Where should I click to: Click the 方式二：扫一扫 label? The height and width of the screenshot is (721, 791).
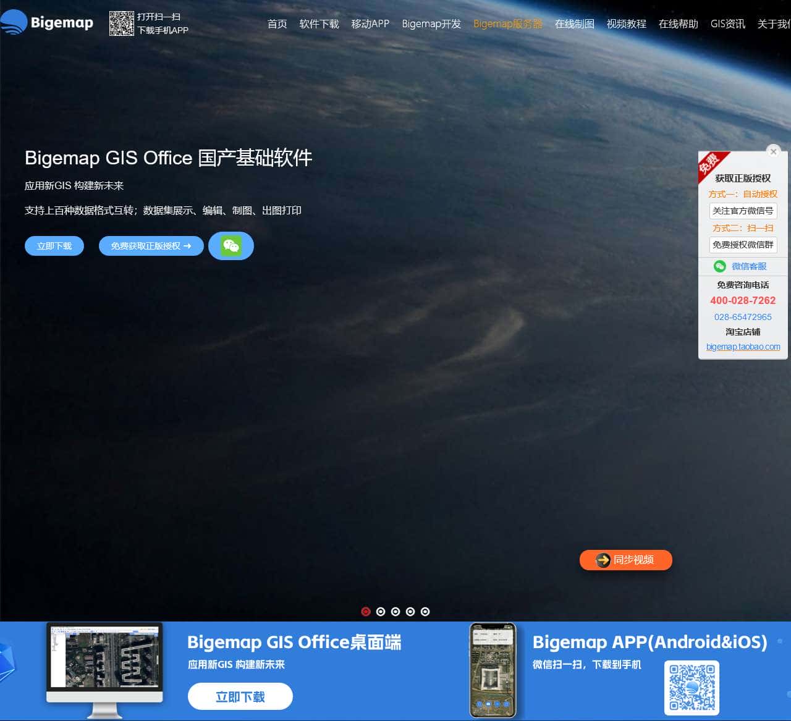(743, 228)
